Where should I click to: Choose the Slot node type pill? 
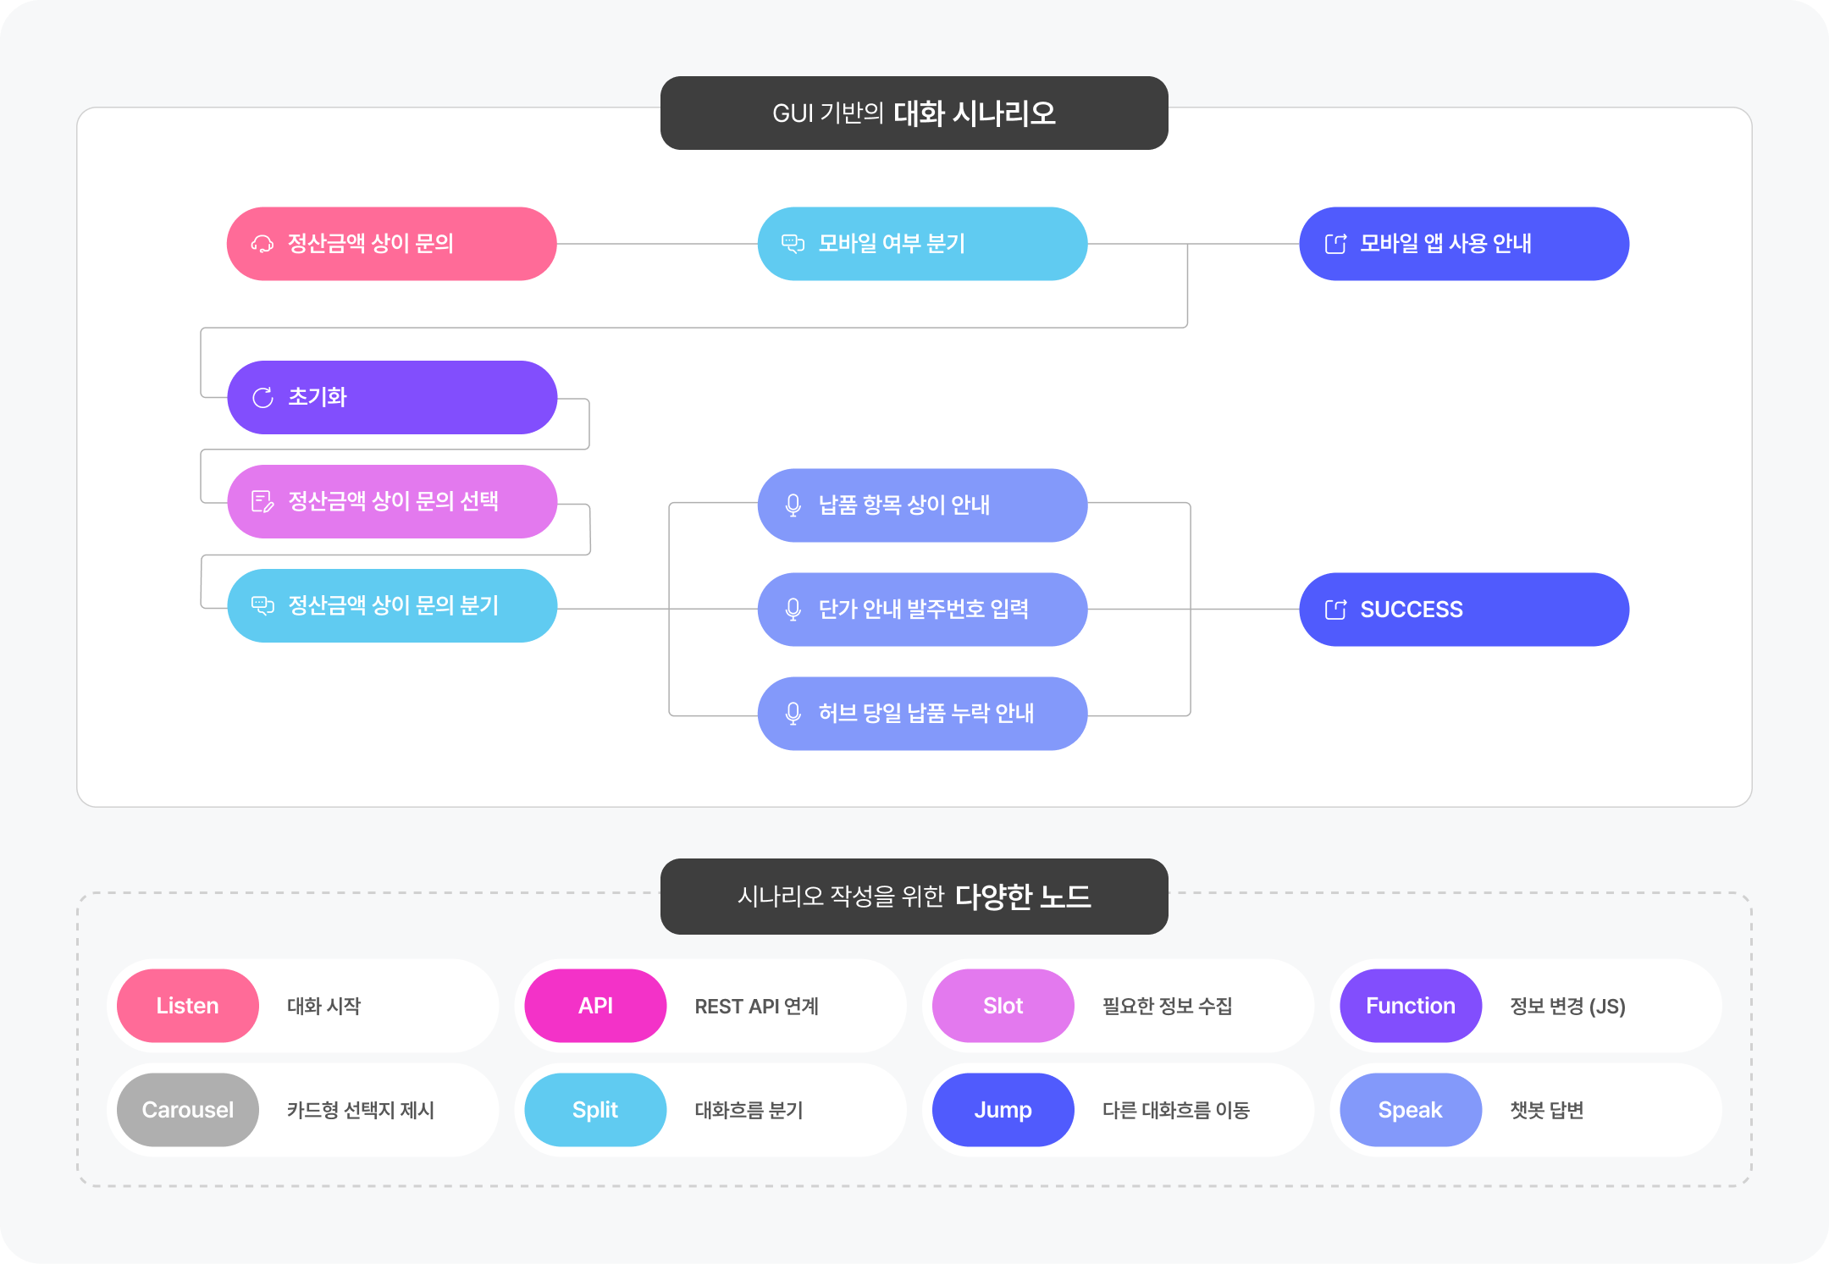click(1003, 1006)
